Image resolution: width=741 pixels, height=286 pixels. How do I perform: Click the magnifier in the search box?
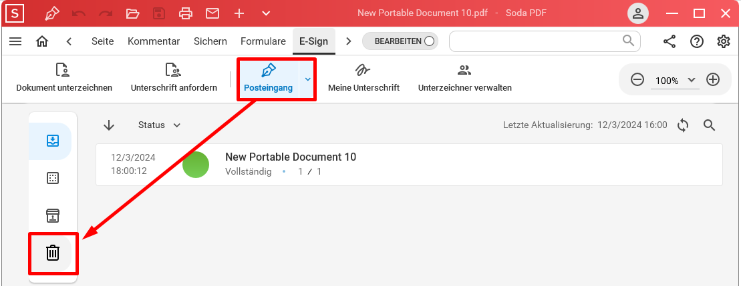pyautogui.click(x=629, y=41)
